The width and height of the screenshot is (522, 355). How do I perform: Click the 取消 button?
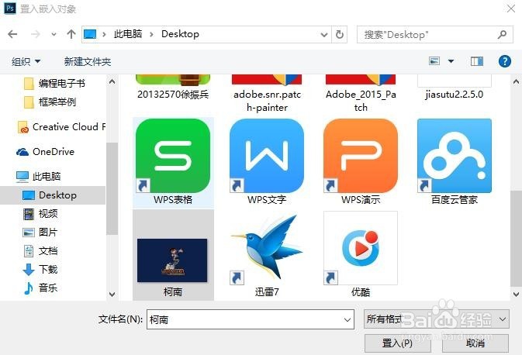(x=475, y=343)
